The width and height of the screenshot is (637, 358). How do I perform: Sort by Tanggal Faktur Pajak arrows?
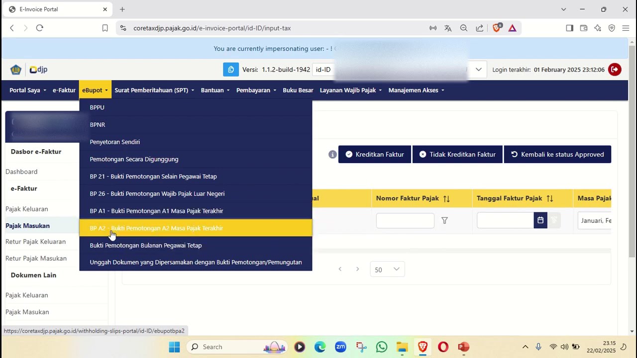click(x=549, y=198)
